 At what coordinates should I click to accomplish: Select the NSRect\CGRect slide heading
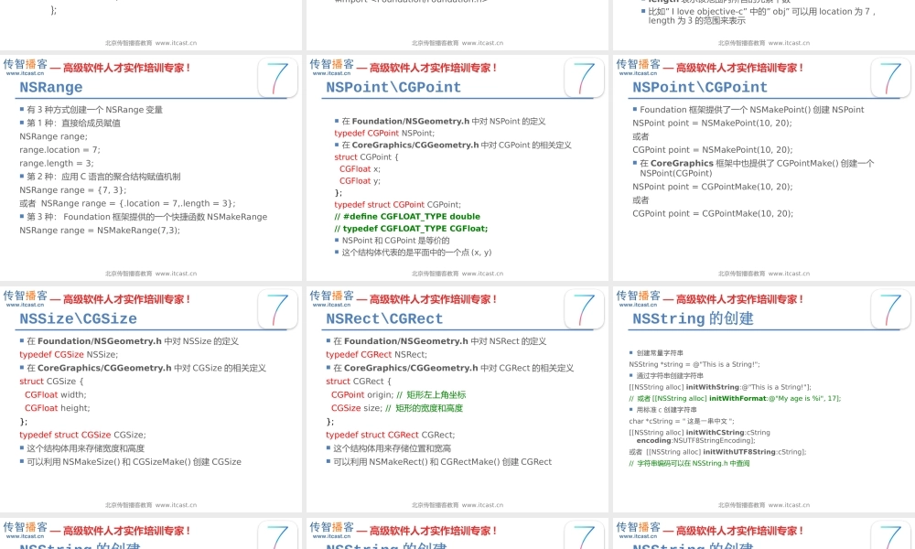[384, 319]
